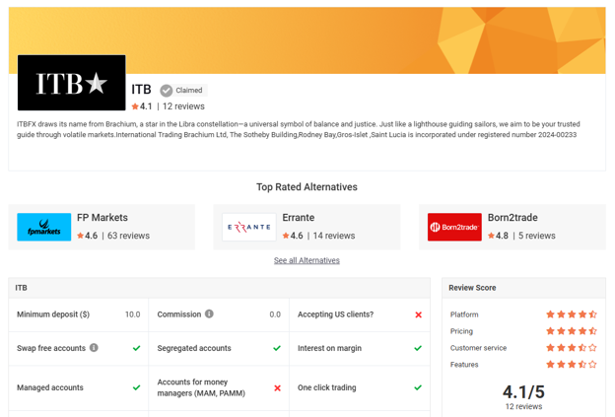Click the star icon next to Born2trade 4.8
The width and height of the screenshot is (615, 417).
[492, 236]
